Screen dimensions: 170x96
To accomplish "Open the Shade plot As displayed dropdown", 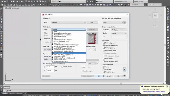I will click(x=119, y=30).
